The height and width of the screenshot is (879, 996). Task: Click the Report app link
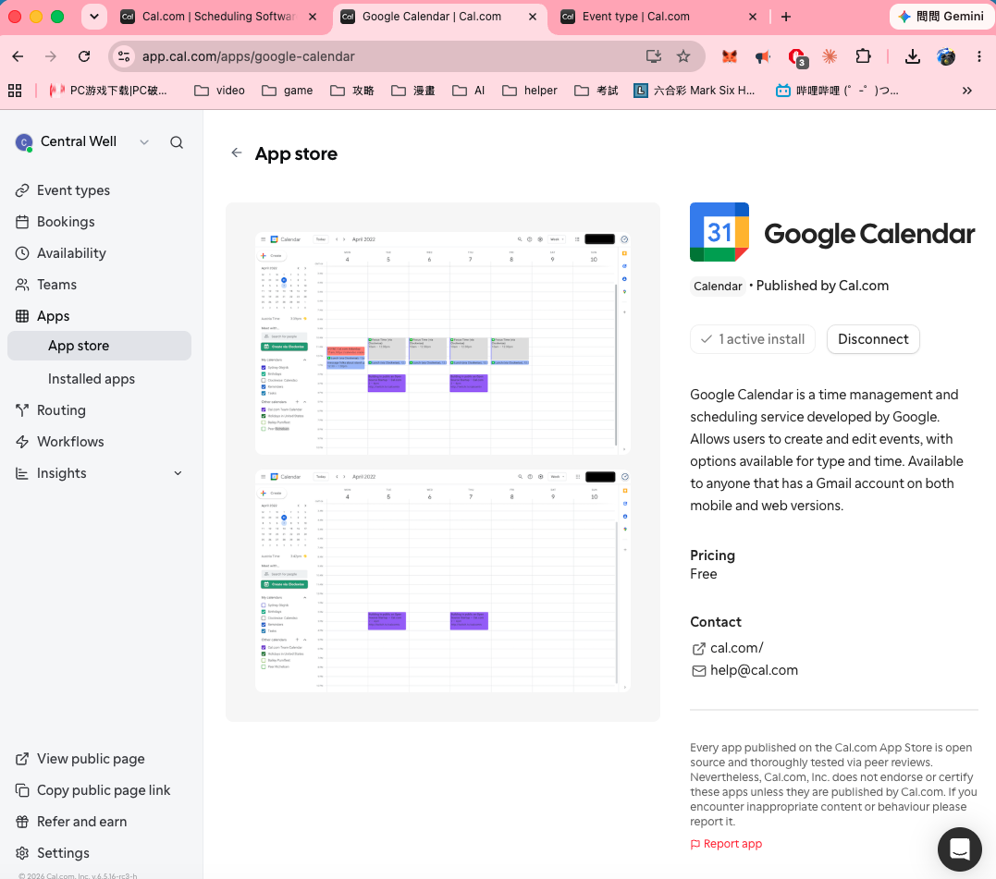(x=726, y=844)
